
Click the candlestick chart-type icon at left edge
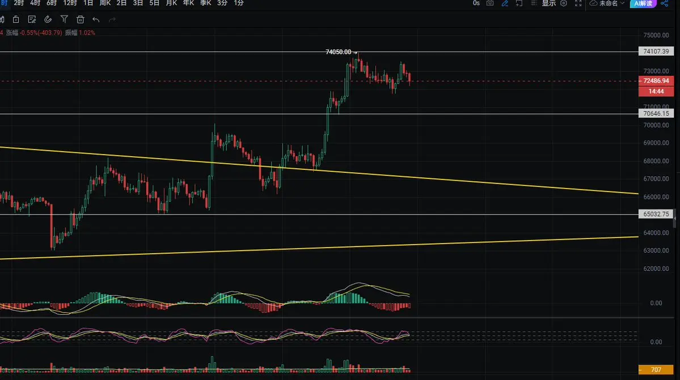[2, 19]
